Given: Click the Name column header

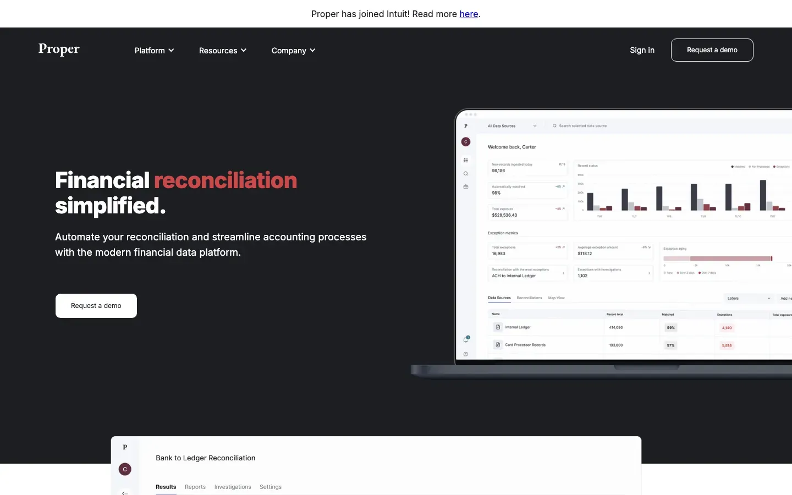Looking at the screenshot, I should tap(496, 314).
